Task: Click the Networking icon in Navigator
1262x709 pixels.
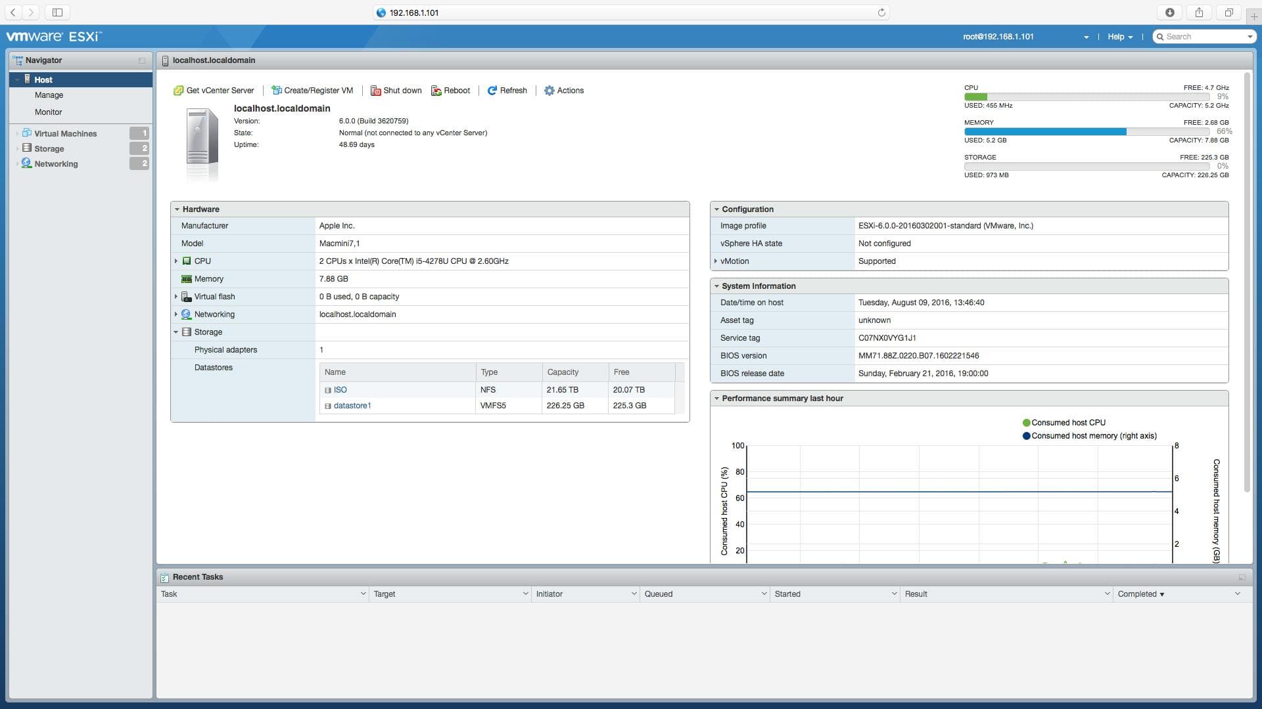Action: pyautogui.click(x=26, y=163)
